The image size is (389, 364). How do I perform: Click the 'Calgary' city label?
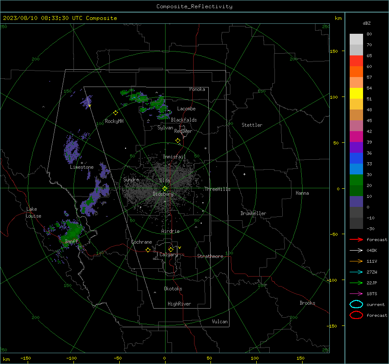click(169, 254)
